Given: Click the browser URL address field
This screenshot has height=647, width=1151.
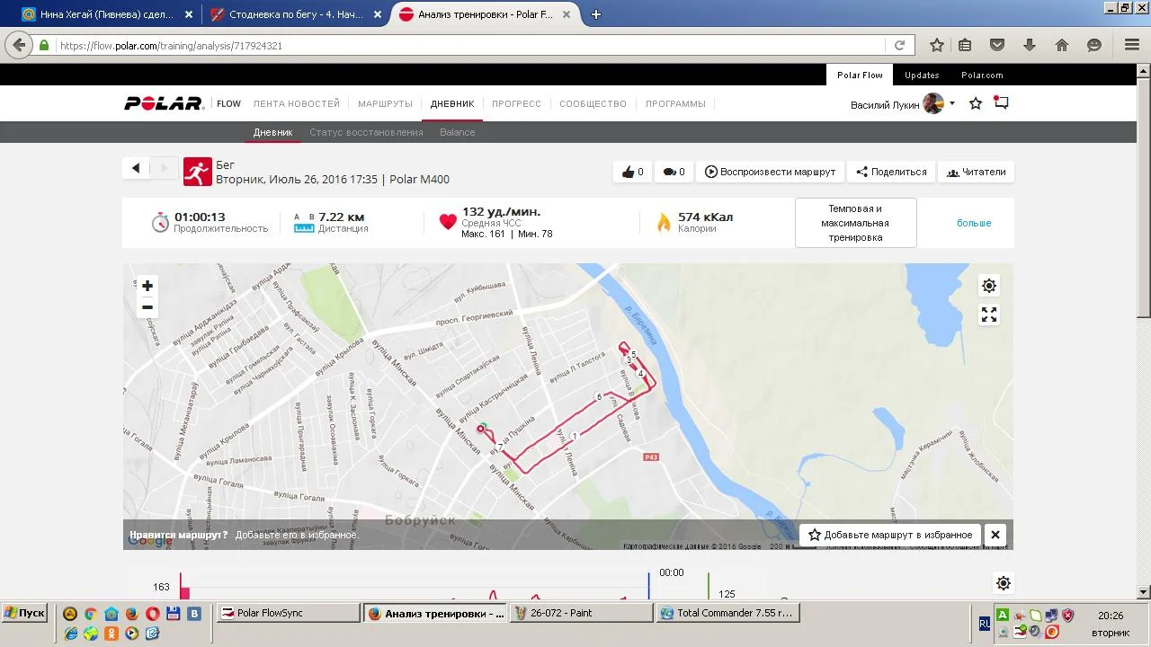Looking at the screenshot, I should [468, 45].
